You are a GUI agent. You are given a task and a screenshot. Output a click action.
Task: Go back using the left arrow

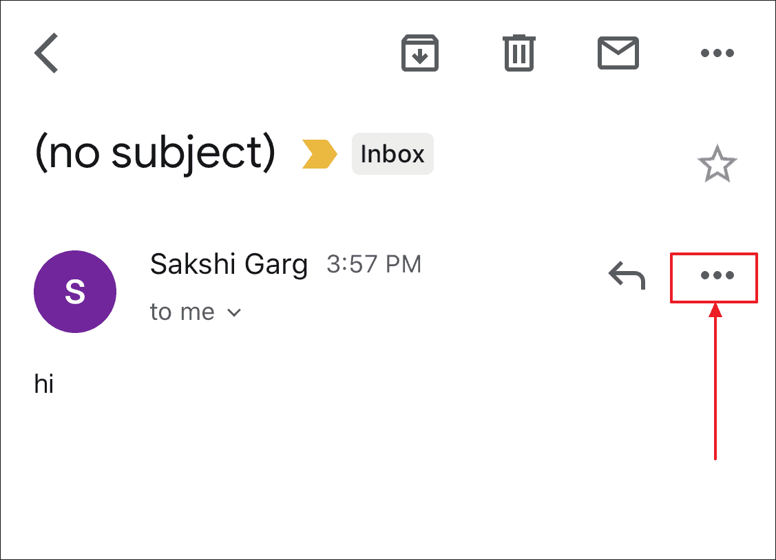point(47,53)
